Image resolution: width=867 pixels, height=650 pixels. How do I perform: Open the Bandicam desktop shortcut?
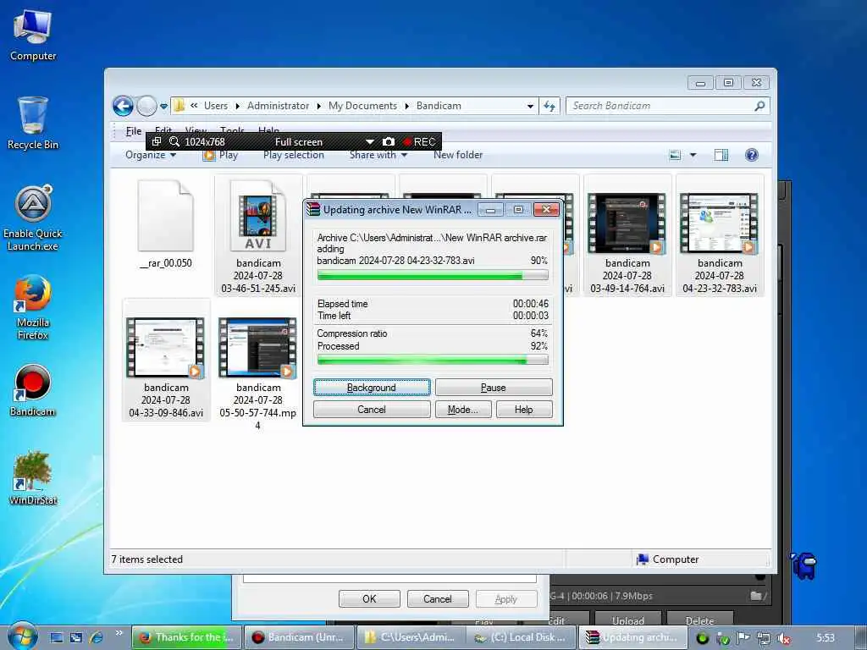[33, 389]
